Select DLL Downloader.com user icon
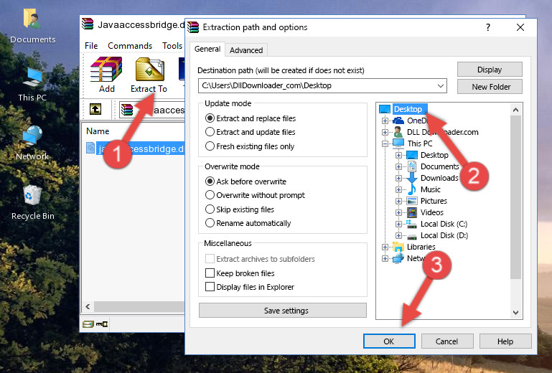The image size is (552, 373). click(x=398, y=132)
